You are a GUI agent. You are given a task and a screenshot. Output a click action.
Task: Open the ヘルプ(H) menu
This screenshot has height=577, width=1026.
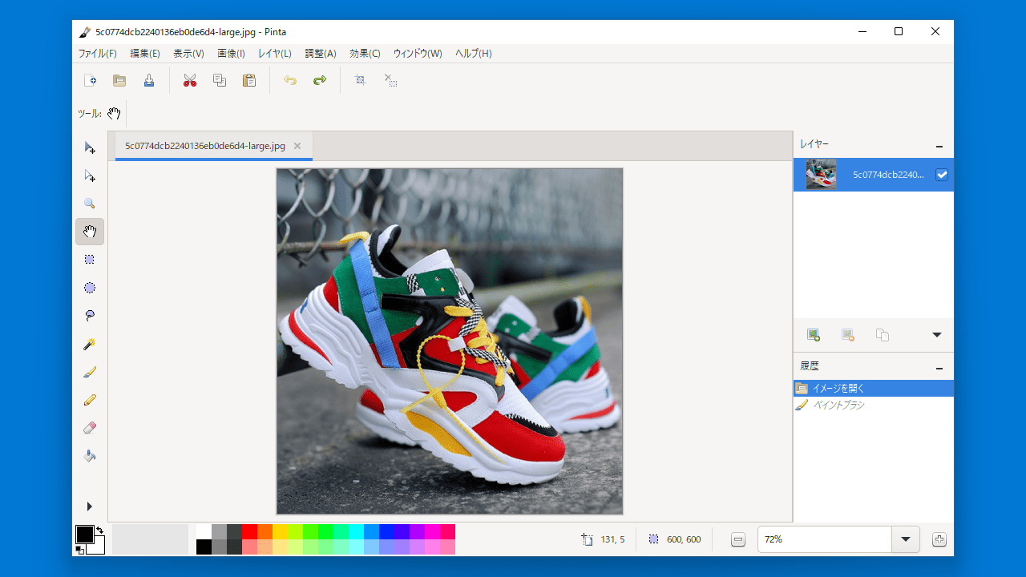click(473, 54)
